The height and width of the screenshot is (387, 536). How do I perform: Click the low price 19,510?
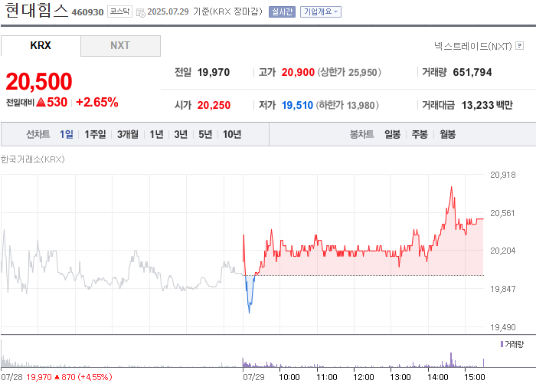point(297,105)
